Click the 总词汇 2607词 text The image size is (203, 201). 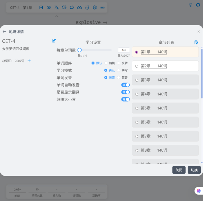(13, 61)
